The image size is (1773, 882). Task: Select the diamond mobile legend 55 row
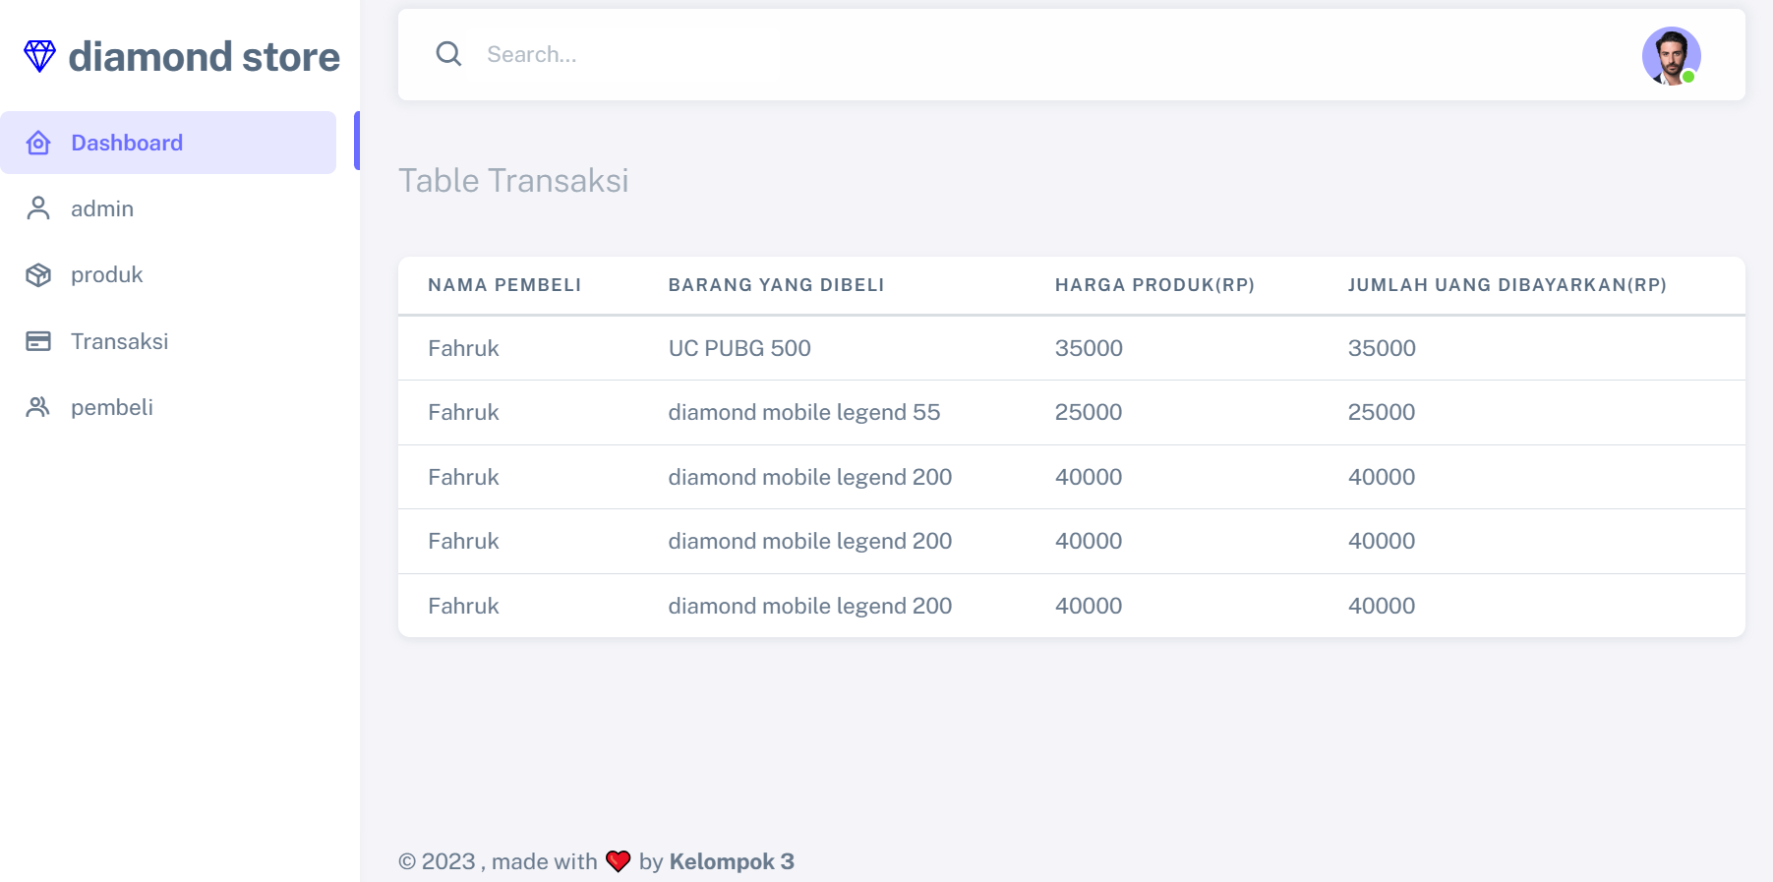[x=804, y=413]
